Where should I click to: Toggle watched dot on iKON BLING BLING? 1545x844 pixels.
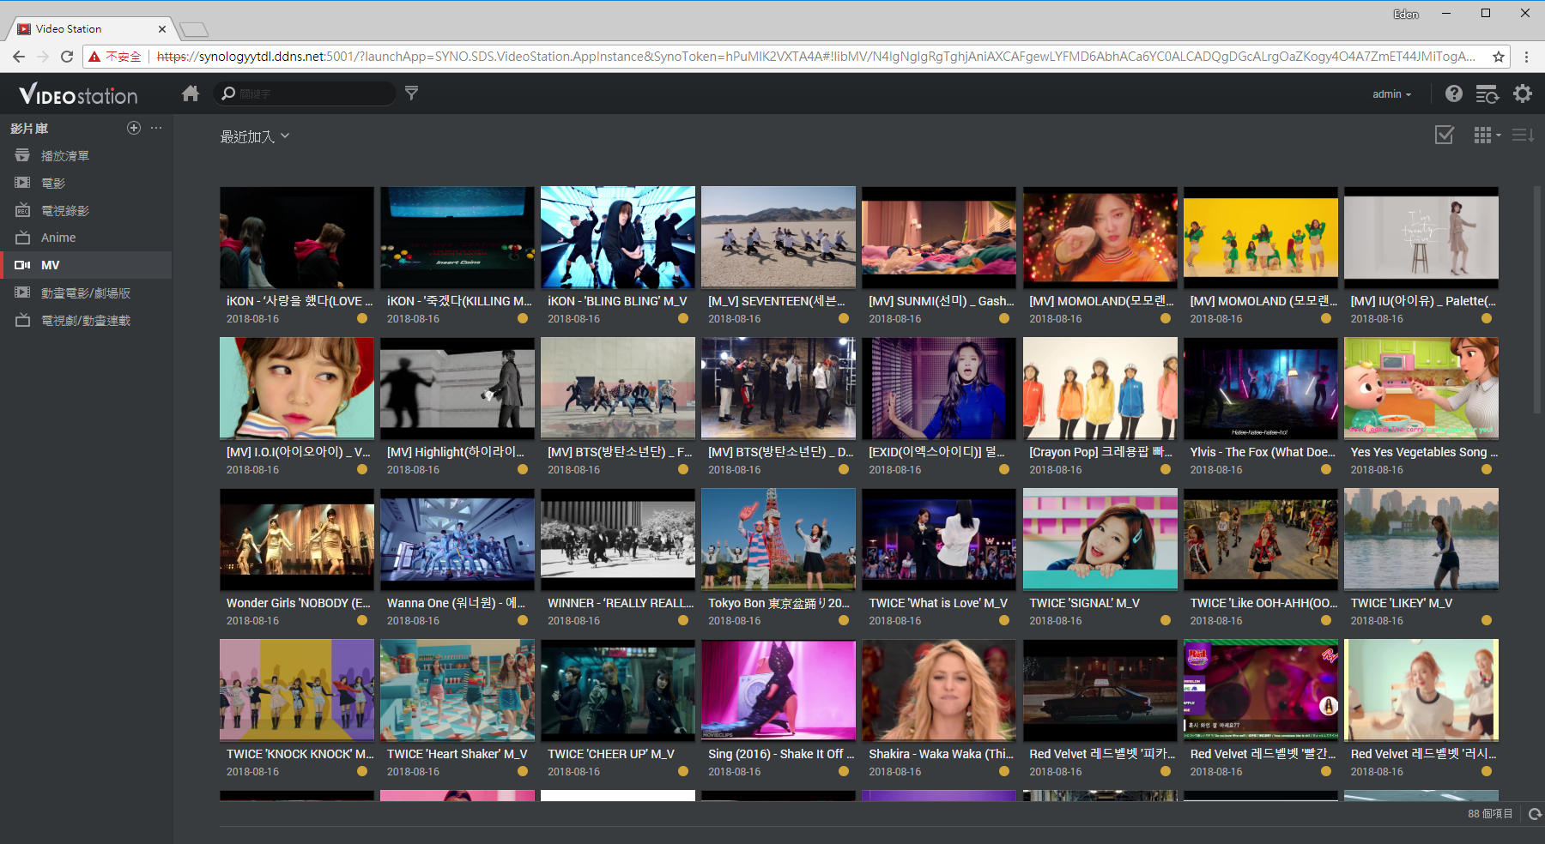[x=683, y=319]
